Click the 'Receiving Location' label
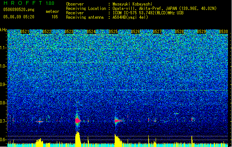Viewport: 232px width, 147px height. [86, 8]
